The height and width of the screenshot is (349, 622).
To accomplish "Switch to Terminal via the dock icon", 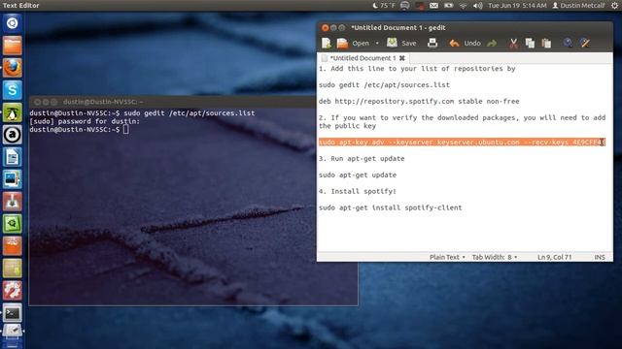I will [x=13, y=313].
